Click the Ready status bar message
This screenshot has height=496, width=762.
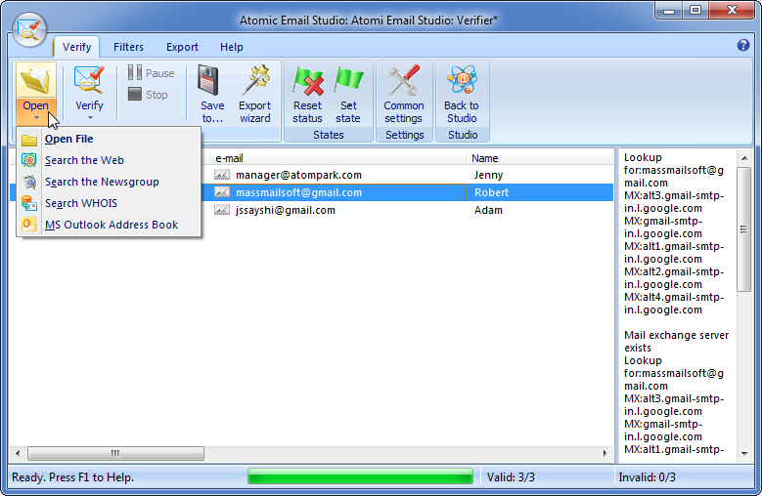click(x=73, y=477)
